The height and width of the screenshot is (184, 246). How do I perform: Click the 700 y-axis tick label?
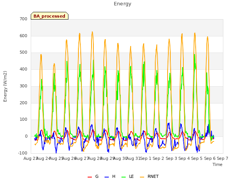23,19
